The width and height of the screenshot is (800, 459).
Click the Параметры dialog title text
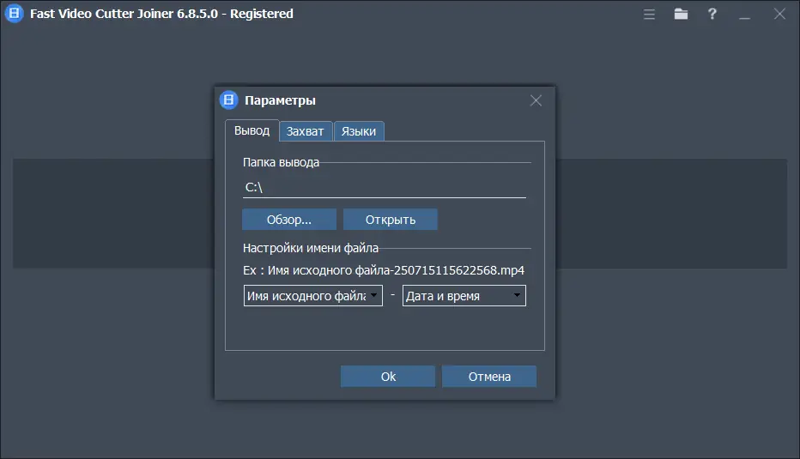pos(280,100)
